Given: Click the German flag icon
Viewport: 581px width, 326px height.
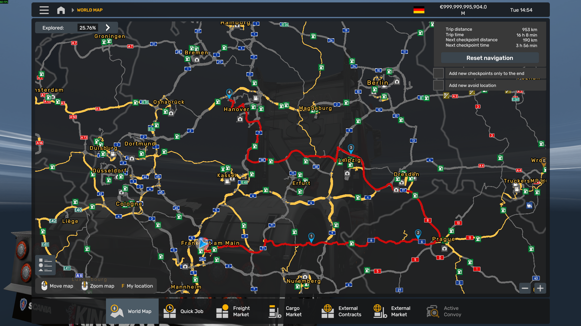Looking at the screenshot, I should (419, 10).
